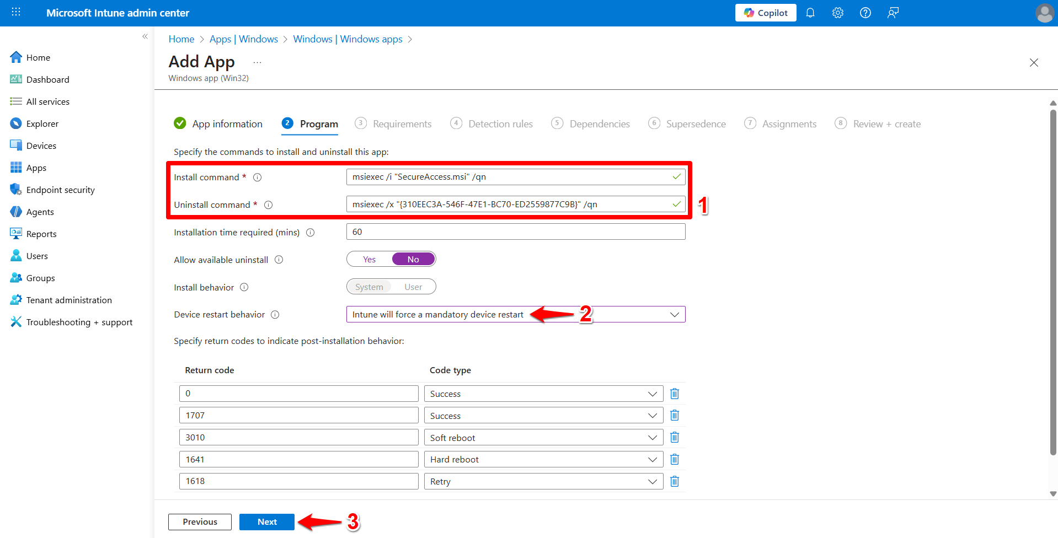Delete the return code 0 row
Image resolution: width=1058 pixels, height=538 pixels.
(x=674, y=394)
